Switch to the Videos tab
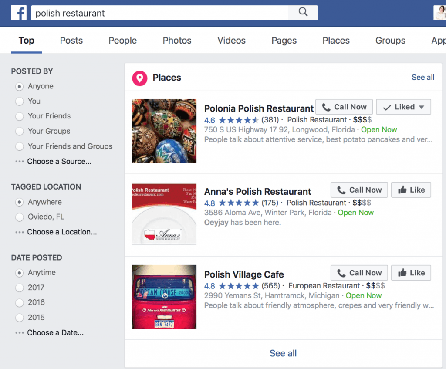Image resolution: width=446 pixels, height=369 pixels. tap(232, 41)
